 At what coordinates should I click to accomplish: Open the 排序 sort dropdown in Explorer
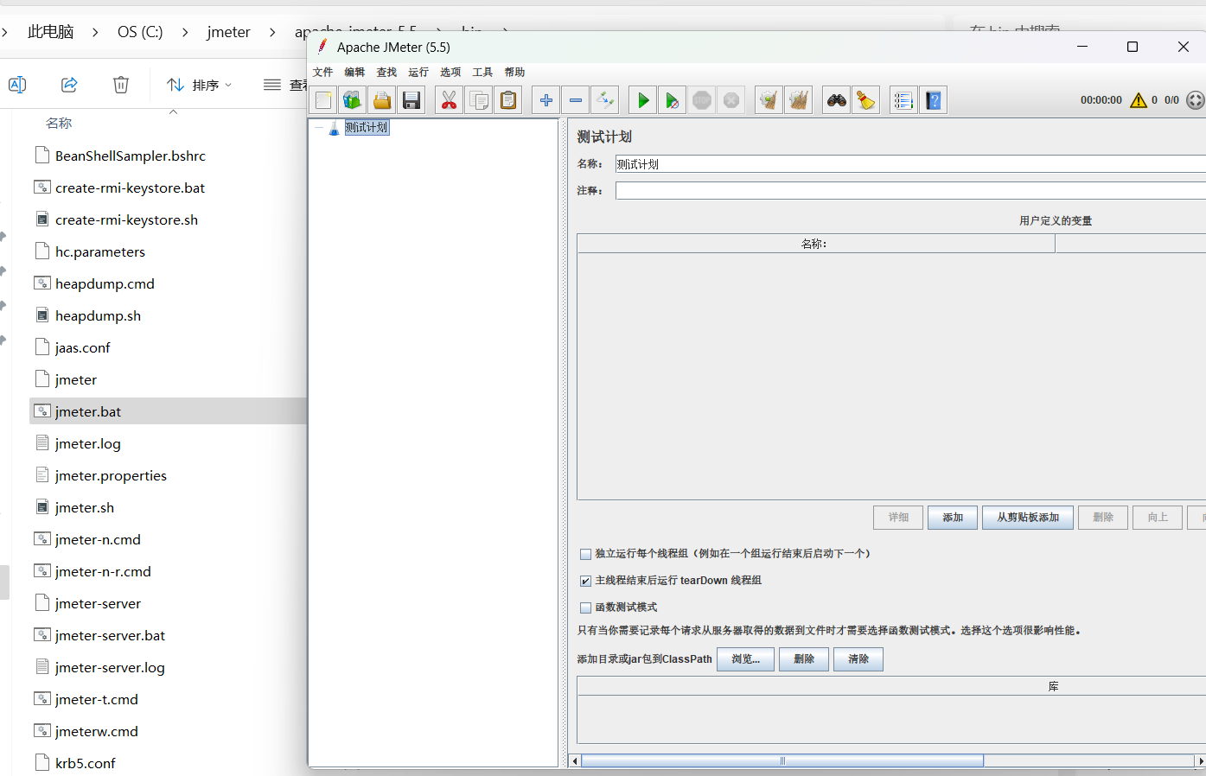coord(200,85)
